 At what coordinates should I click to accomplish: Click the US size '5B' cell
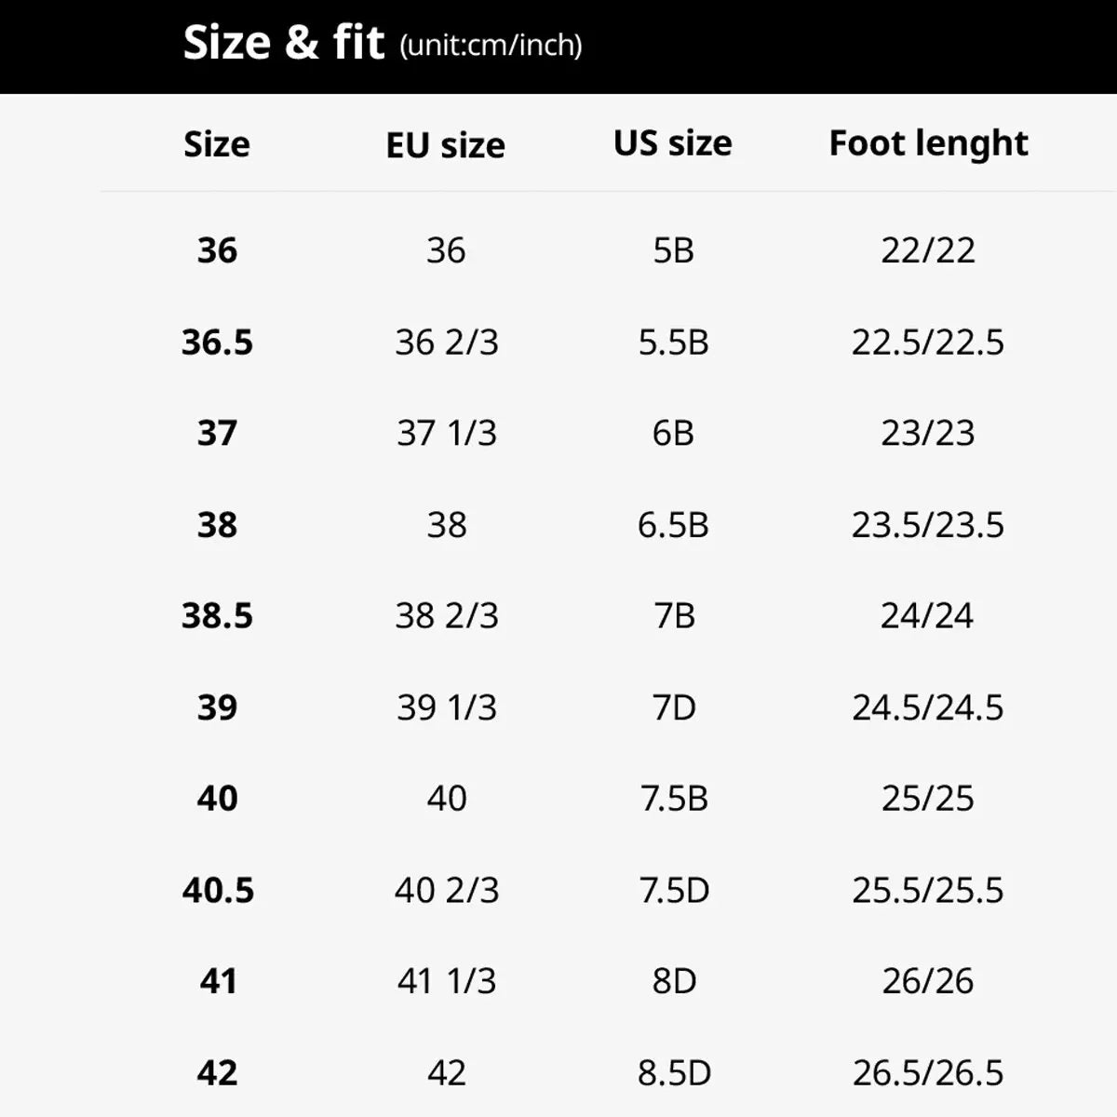click(674, 250)
